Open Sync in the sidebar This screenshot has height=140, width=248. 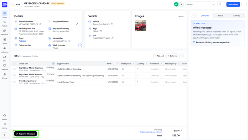pyautogui.click(x=4, y=59)
